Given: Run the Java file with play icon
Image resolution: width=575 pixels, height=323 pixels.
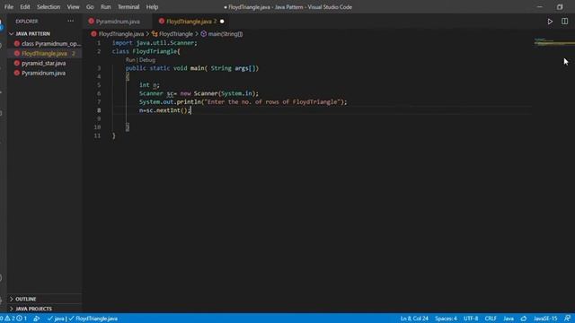Looking at the screenshot, I should tap(550, 22).
